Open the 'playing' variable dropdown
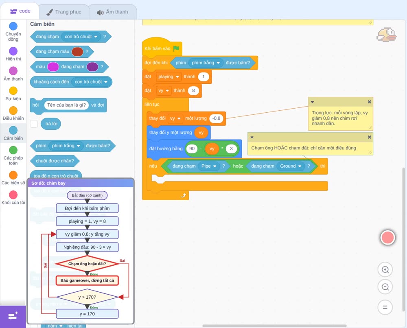 coord(168,77)
